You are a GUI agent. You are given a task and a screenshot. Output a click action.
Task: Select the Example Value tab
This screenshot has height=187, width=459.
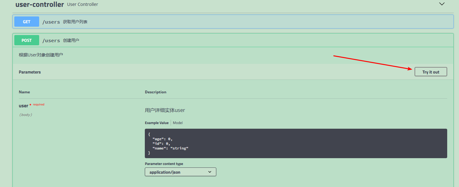(157, 123)
